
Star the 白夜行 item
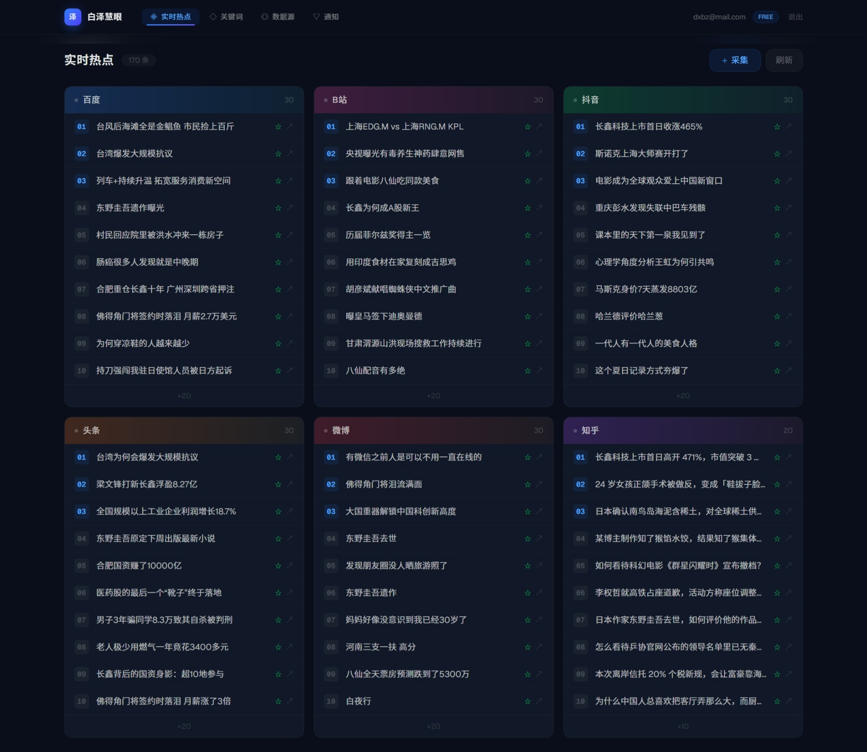[527, 701]
